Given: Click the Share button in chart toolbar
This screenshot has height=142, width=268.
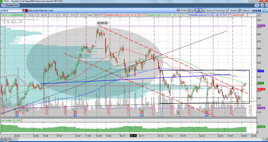Looking at the screenshot, I should click(x=182, y=10).
